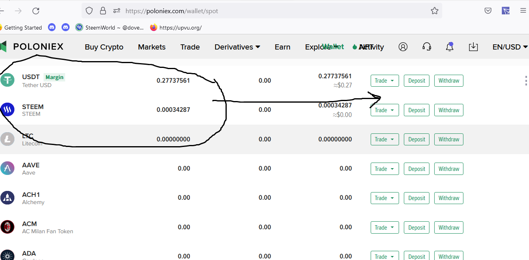Open the notifications bell icon

[449, 47]
